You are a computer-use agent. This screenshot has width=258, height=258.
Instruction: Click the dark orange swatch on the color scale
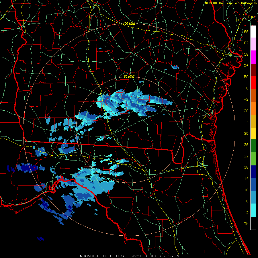(x=253, y=95)
